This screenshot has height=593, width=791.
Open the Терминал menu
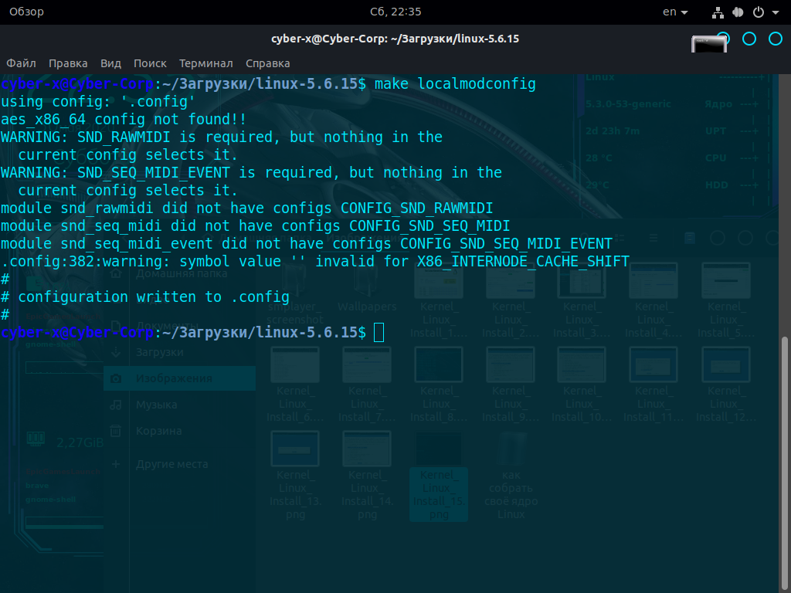205,63
